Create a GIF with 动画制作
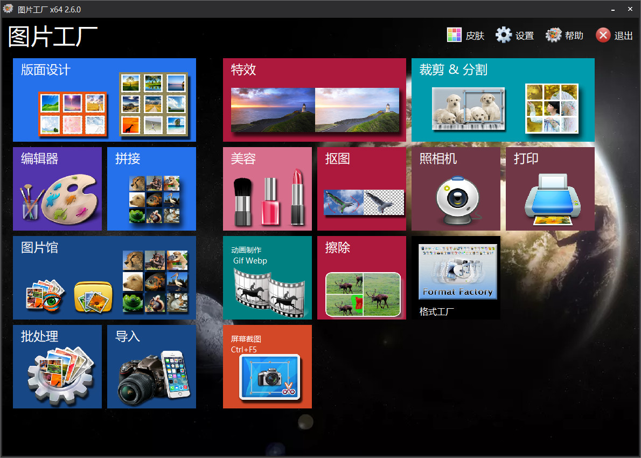The image size is (641, 458). pos(267,277)
